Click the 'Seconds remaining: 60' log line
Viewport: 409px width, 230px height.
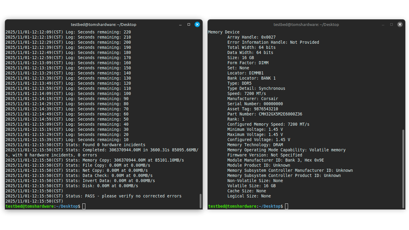pyautogui.click(x=67, y=114)
